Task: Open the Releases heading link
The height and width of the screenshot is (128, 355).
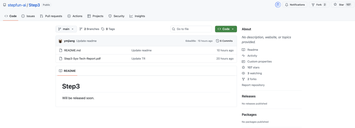Action: click(x=248, y=96)
